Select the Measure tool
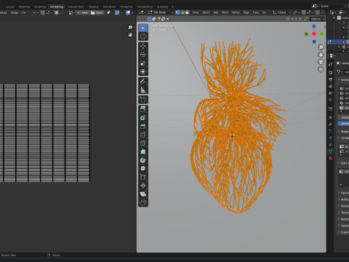This screenshot has height=262, width=349. point(143,90)
